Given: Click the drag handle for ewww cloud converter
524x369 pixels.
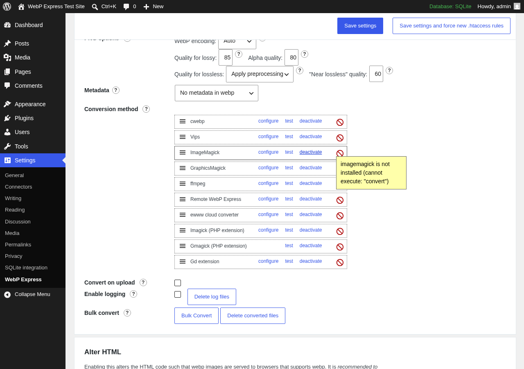Looking at the screenshot, I should [x=183, y=215].
